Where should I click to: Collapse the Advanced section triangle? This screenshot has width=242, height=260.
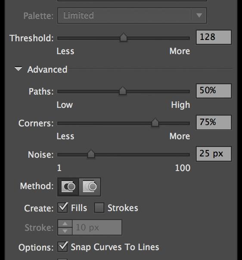pos(18,69)
